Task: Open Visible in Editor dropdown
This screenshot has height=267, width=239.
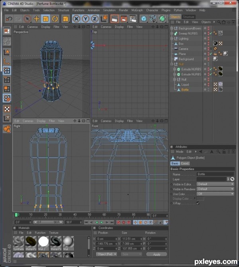Action: [215, 184]
